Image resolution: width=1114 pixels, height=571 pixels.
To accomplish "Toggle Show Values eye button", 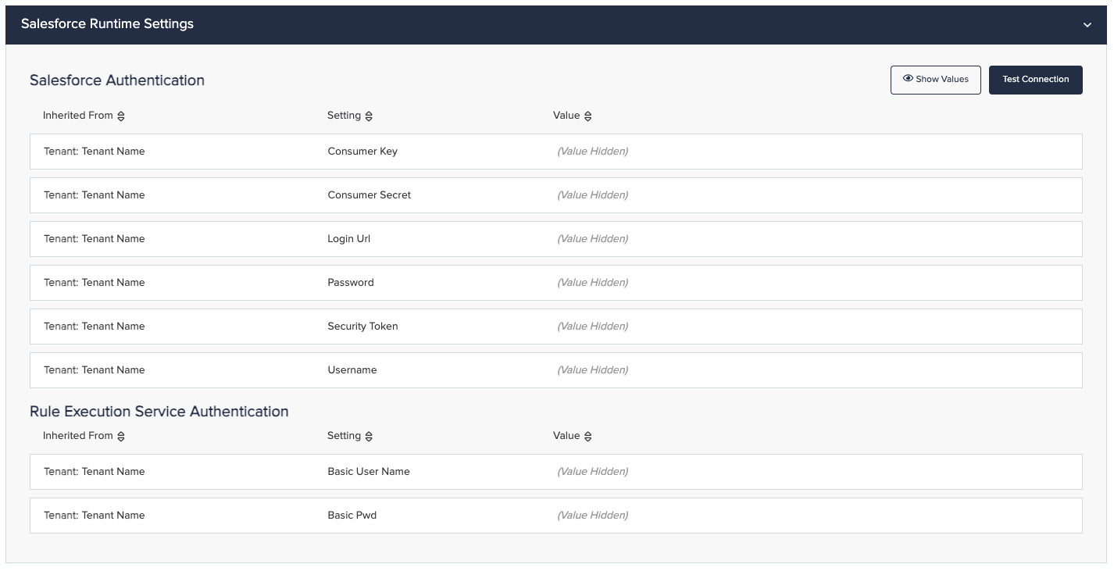I will tap(935, 80).
